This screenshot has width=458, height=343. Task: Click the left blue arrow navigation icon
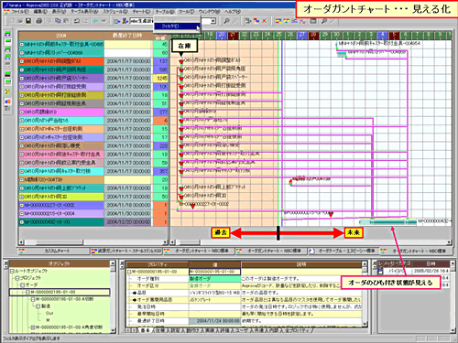coord(95,21)
